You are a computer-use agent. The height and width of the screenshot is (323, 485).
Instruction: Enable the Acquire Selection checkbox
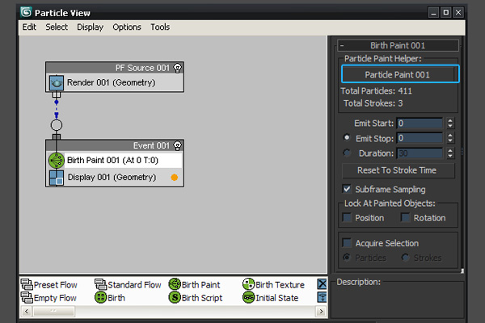click(348, 243)
